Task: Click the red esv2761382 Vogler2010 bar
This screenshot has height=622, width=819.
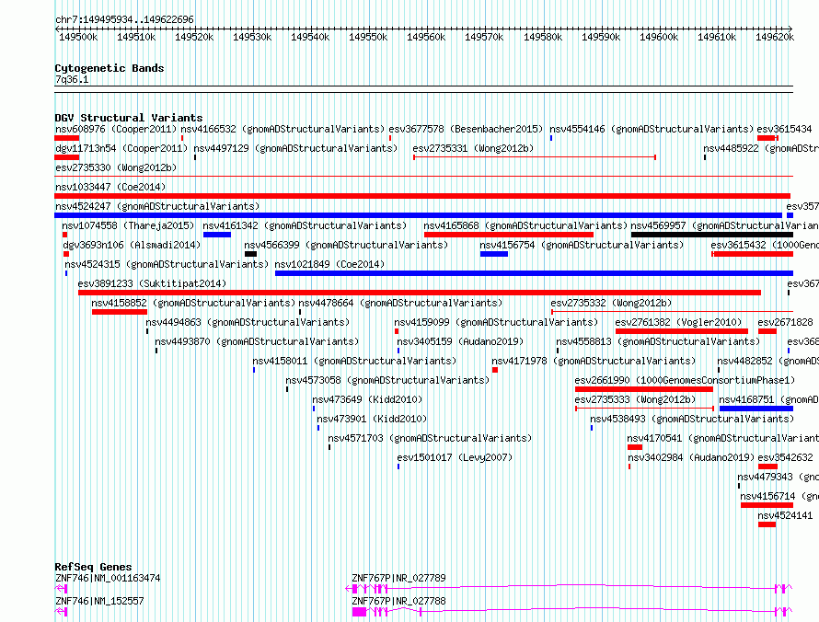Action: tap(682, 331)
